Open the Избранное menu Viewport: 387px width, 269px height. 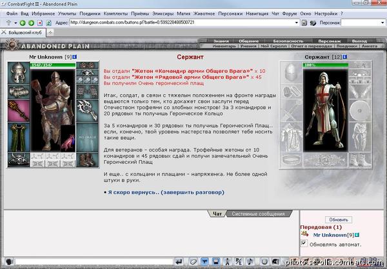[43, 14]
